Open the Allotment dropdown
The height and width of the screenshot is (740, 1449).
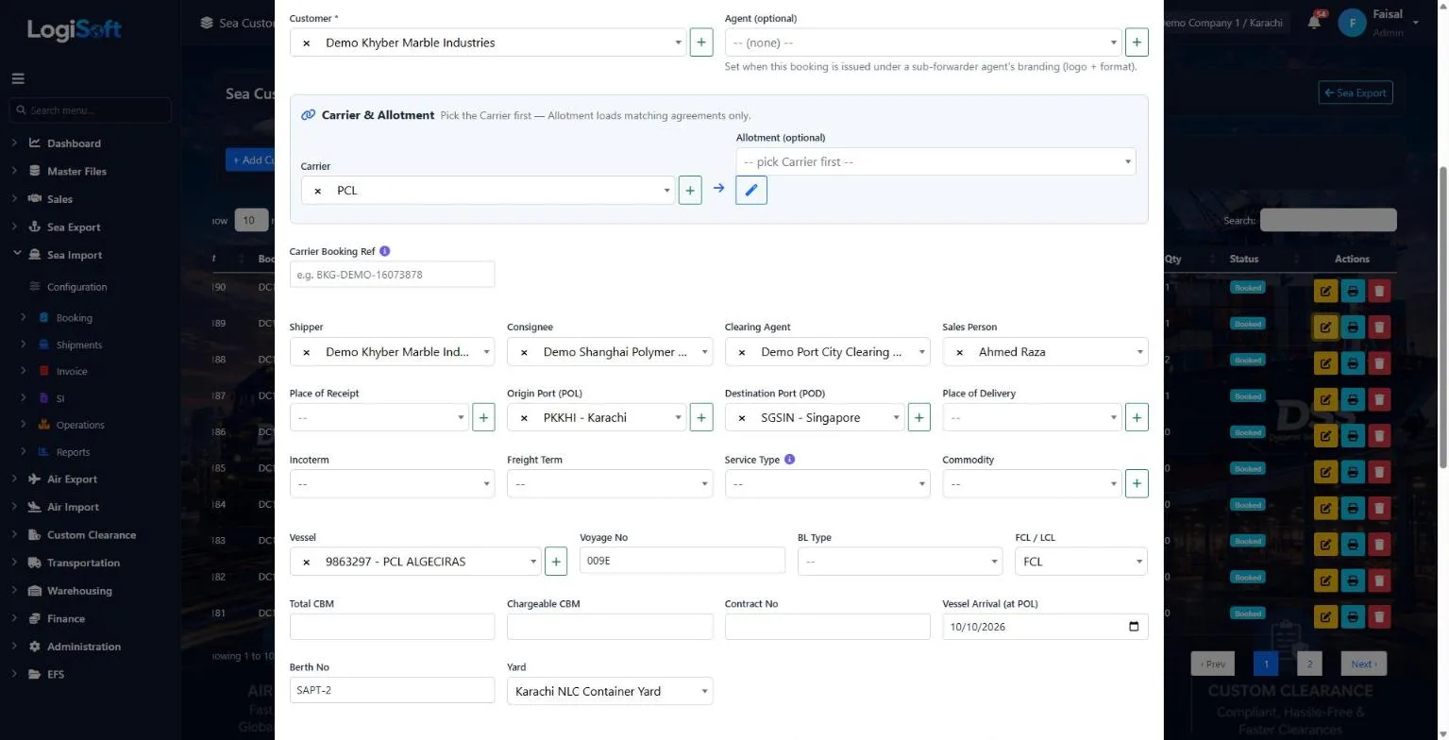click(935, 161)
